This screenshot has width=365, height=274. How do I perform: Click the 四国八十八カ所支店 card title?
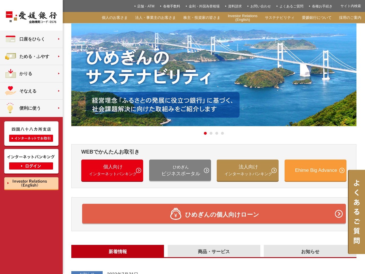point(31,129)
